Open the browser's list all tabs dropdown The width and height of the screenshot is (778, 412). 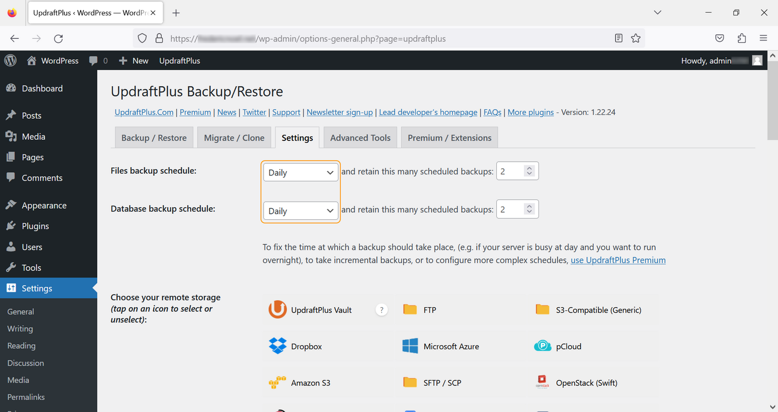click(657, 12)
